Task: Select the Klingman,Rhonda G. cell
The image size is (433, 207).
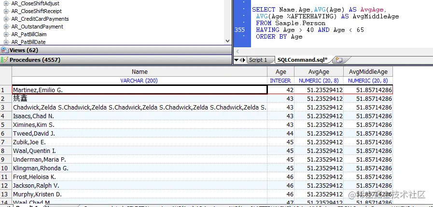Action: click(x=140, y=168)
